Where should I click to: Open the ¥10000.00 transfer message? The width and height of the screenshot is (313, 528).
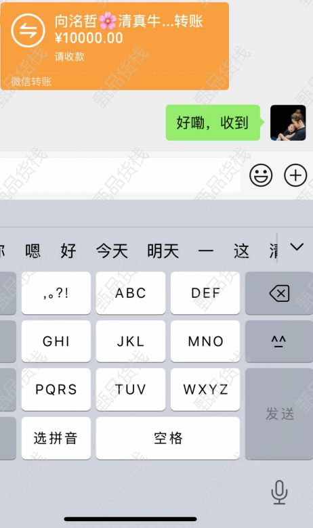click(114, 46)
